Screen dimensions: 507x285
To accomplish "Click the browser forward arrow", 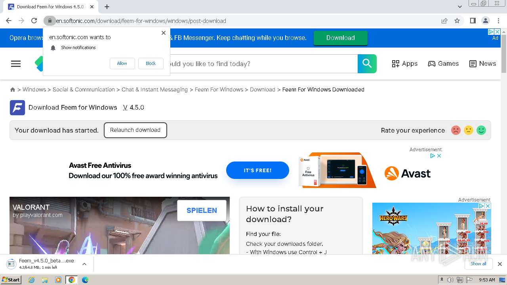I will click(x=21, y=21).
